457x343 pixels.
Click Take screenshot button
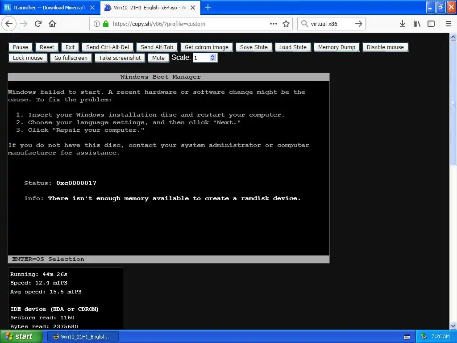pyautogui.click(x=120, y=58)
